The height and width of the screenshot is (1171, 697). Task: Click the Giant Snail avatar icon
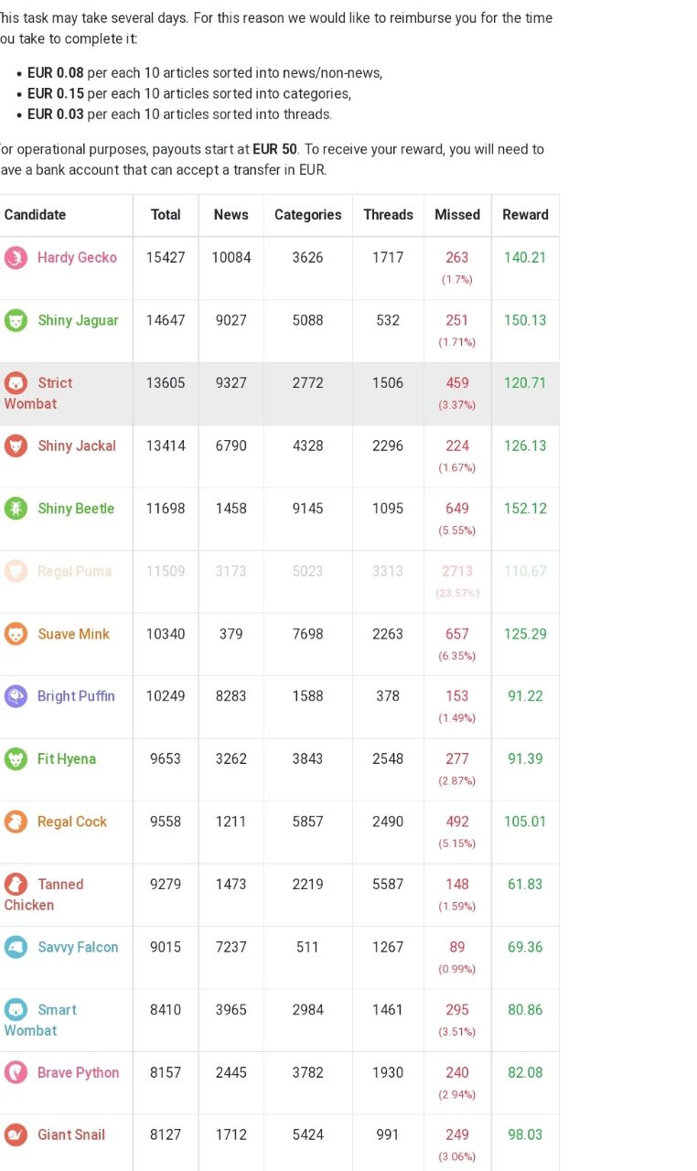(x=16, y=1135)
